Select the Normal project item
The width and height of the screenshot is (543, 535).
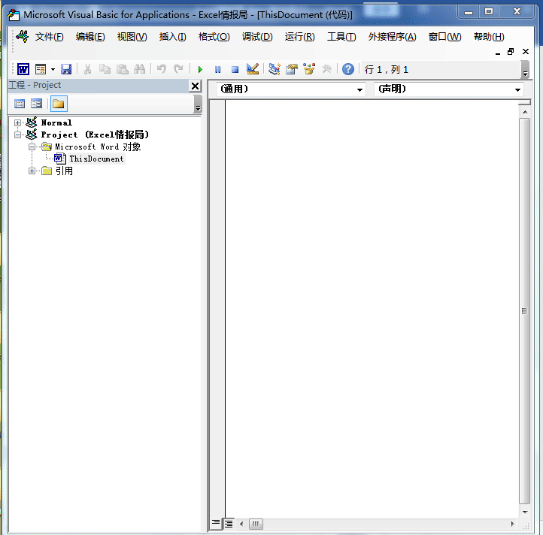(56, 122)
